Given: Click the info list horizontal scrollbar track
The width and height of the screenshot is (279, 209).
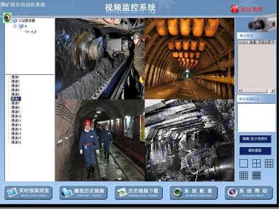Looking at the screenshot, I should (256, 91).
